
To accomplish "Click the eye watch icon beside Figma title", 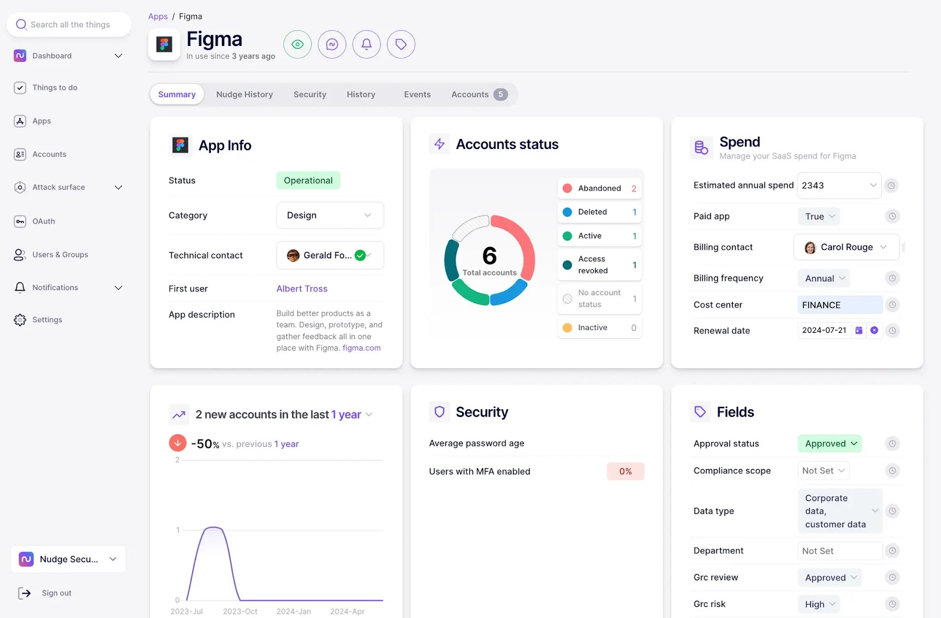I will 297,44.
